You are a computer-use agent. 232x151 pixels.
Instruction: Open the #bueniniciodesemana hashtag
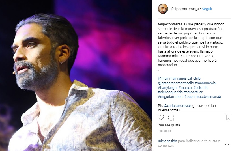202,97
